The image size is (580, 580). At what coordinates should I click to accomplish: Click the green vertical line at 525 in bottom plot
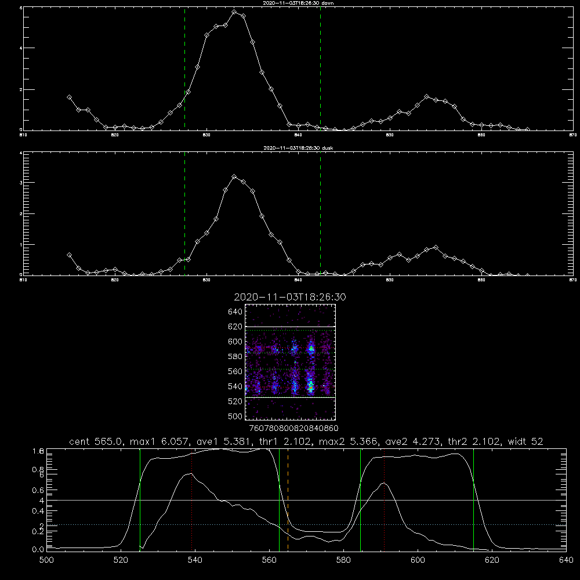[x=140, y=500]
